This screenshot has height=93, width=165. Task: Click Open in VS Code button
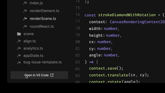[39, 75]
